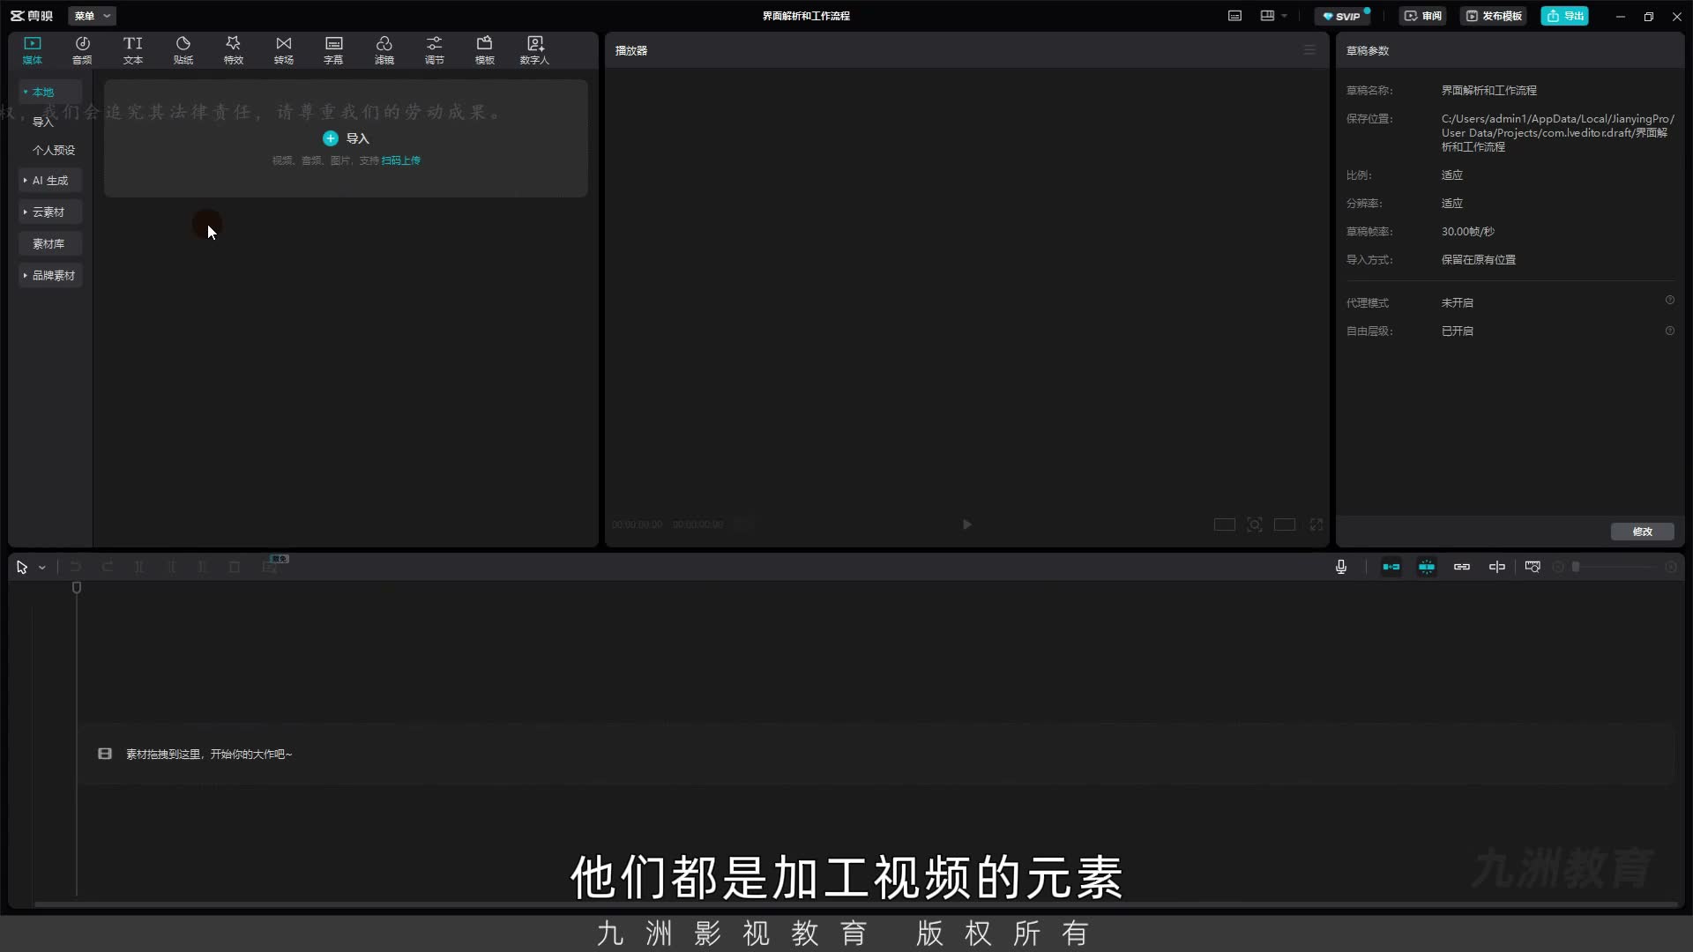This screenshot has width=1693, height=952.
Task: Open the 素材库 material library
Action: [x=50, y=244]
